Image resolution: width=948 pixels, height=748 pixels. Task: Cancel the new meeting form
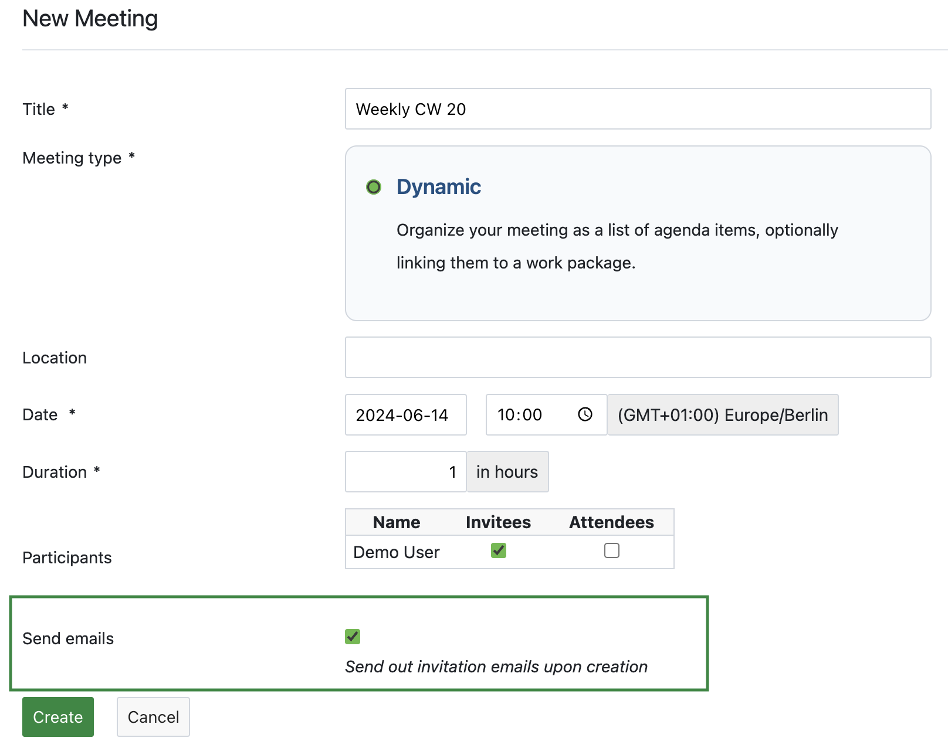pos(153,716)
